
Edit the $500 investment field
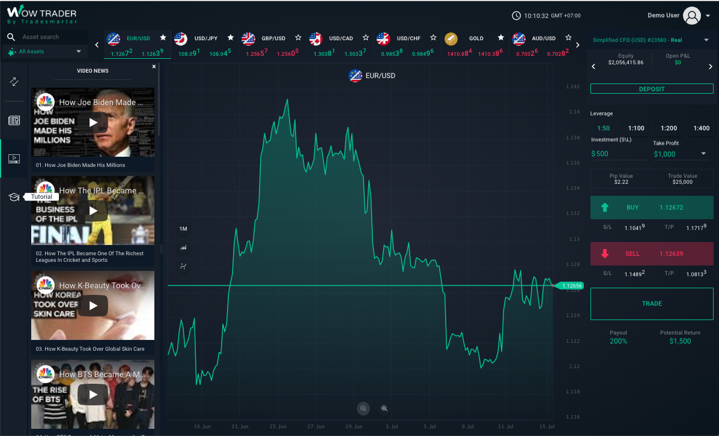coord(619,154)
